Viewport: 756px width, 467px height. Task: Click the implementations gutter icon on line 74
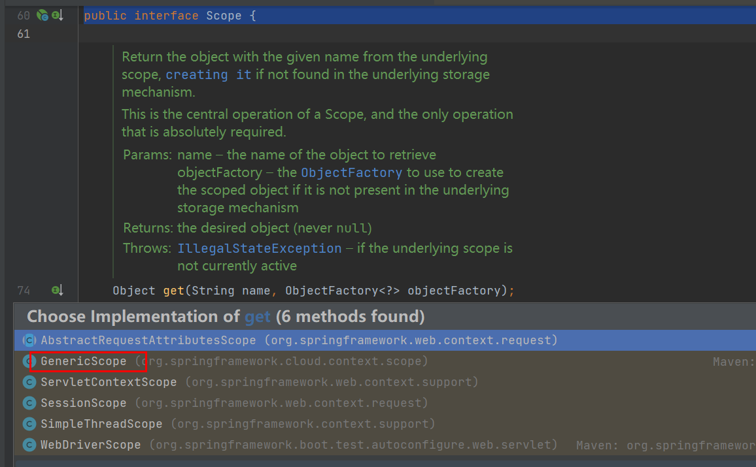coord(58,290)
